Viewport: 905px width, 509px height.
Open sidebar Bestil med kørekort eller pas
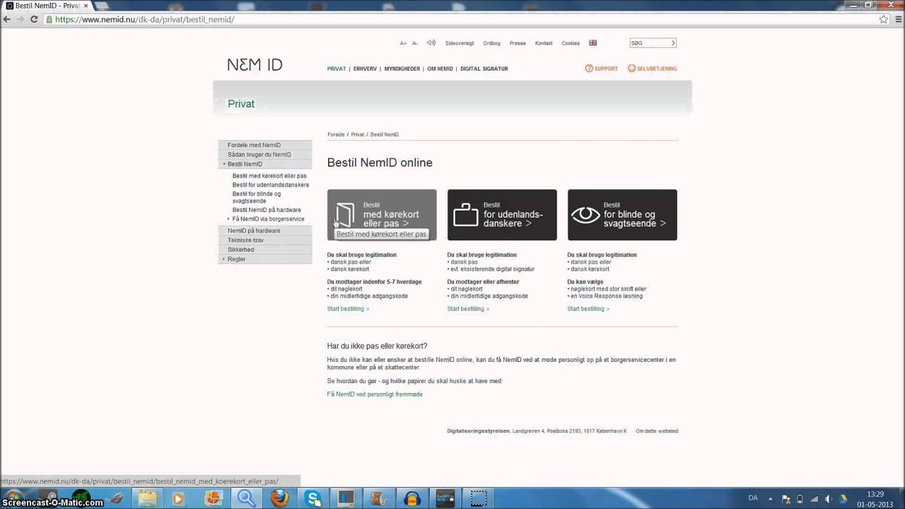point(269,176)
